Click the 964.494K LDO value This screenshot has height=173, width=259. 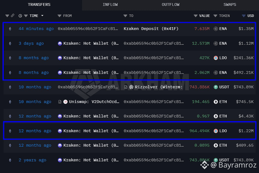(x=199, y=131)
